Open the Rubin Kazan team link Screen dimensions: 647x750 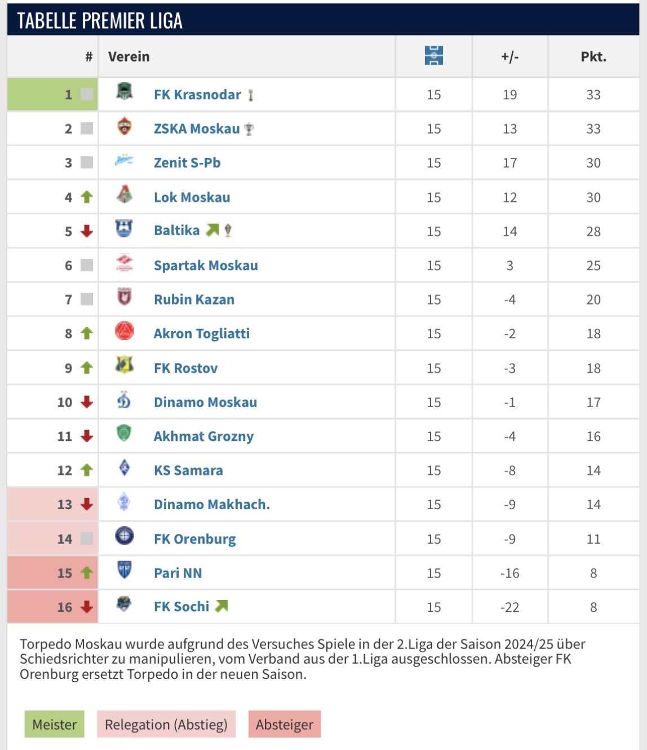pyautogui.click(x=194, y=299)
